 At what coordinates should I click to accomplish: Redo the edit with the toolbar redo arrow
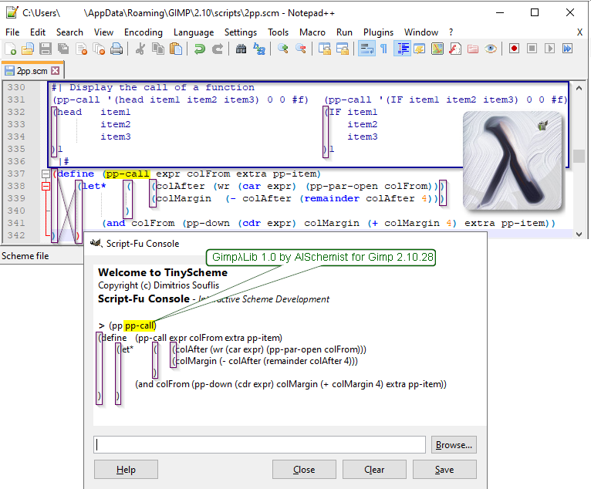217,49
